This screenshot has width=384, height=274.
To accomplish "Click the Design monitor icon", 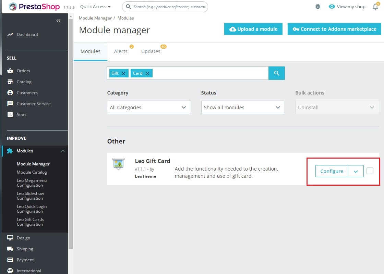I will coord(10,238).
